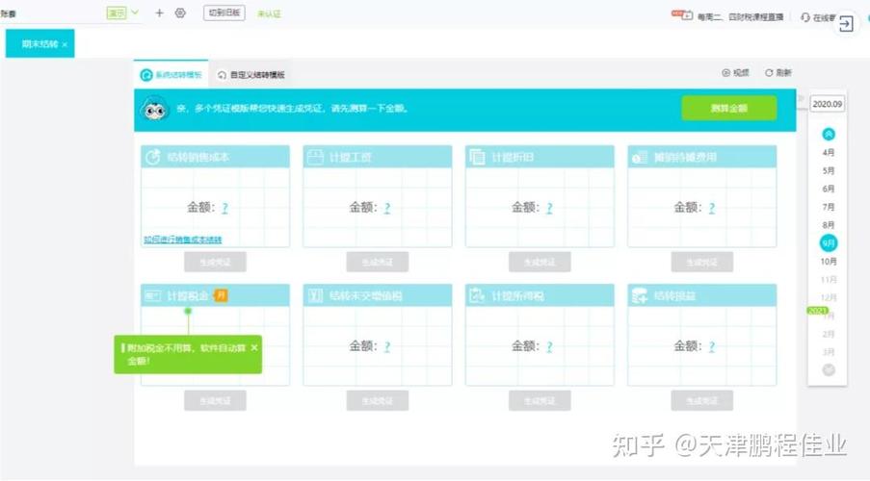Click the amount question mark in 结转未交增值税
This screenshot has width=870, height=481.
pos(387,346)
